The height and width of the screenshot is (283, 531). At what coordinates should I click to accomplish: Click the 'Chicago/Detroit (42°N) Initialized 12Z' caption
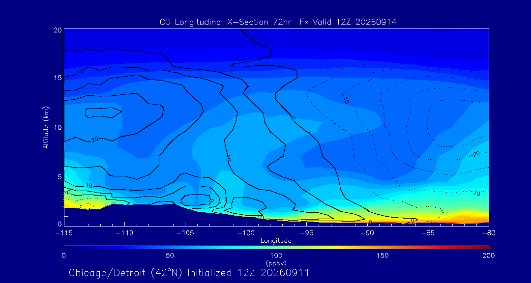[163, 273]
